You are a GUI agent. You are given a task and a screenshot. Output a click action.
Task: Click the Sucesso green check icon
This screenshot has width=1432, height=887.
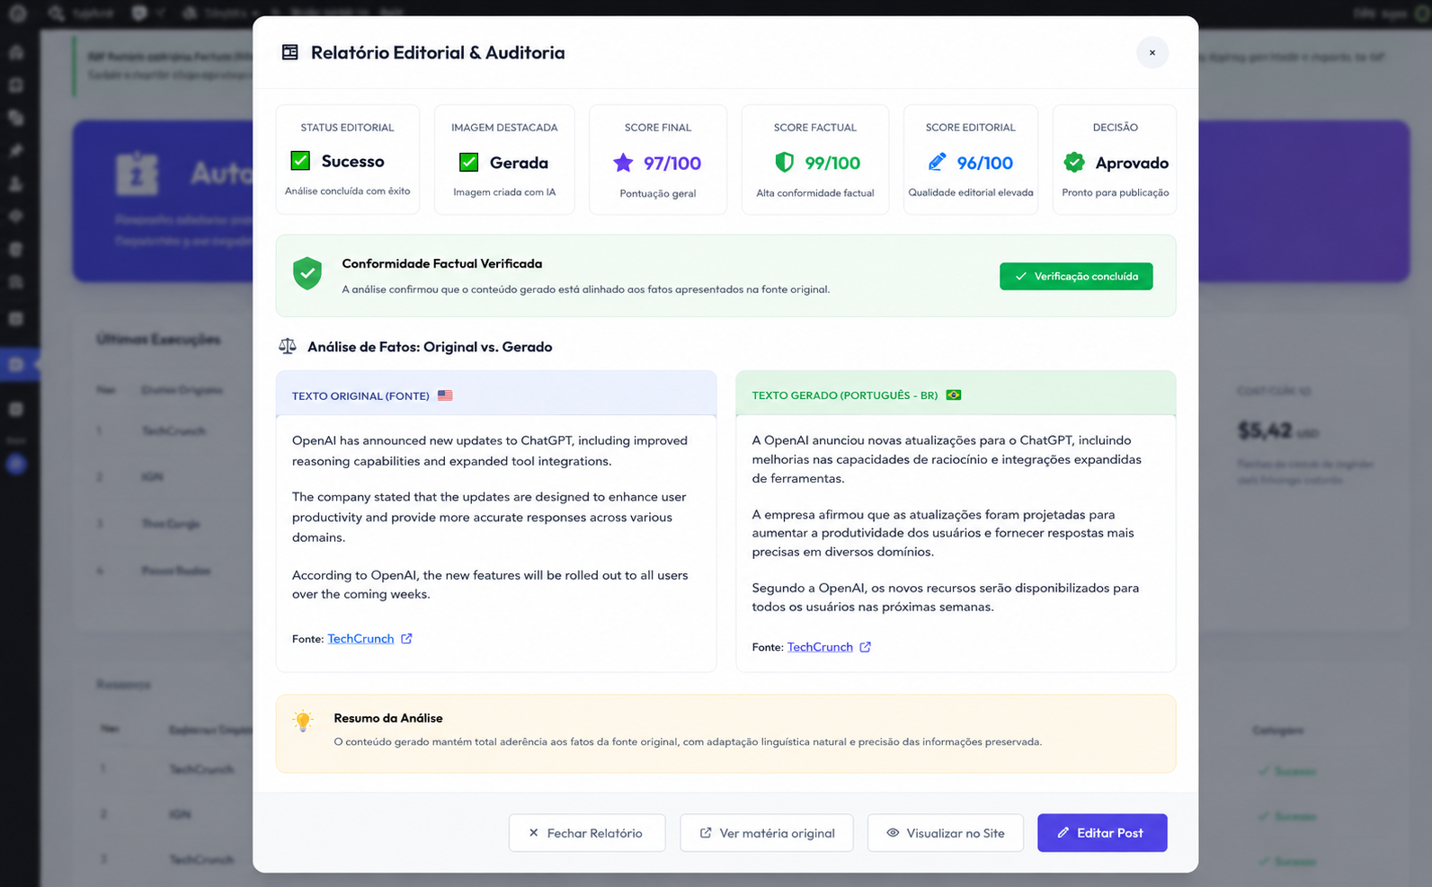coord(300,161)
